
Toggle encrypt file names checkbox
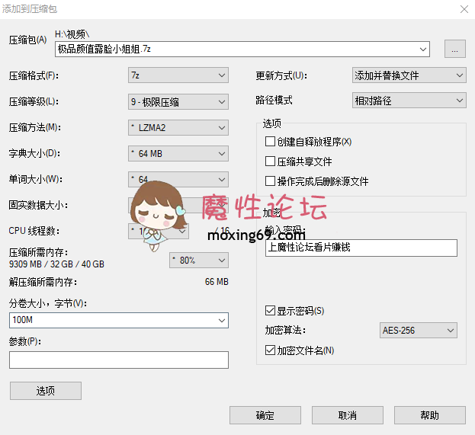(x=270, y=350)
